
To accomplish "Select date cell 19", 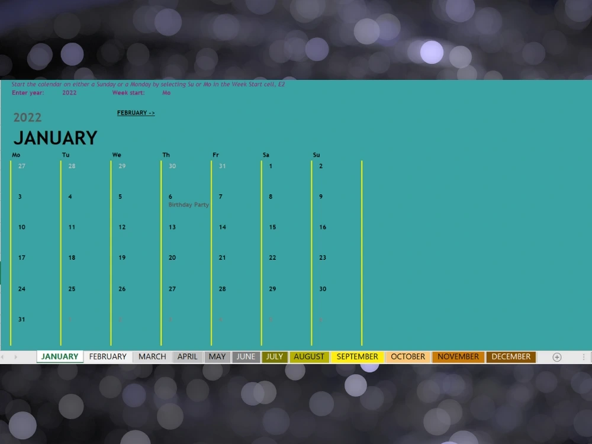I will 122,258.
